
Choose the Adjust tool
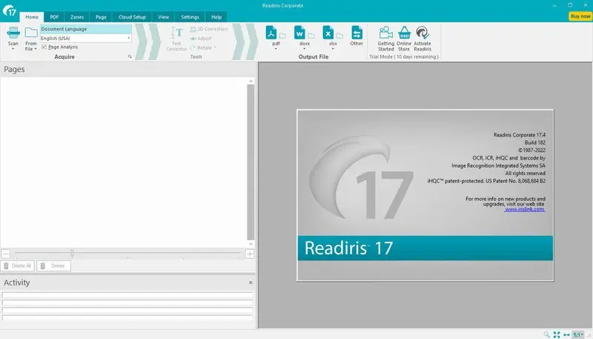pos(201,39)
